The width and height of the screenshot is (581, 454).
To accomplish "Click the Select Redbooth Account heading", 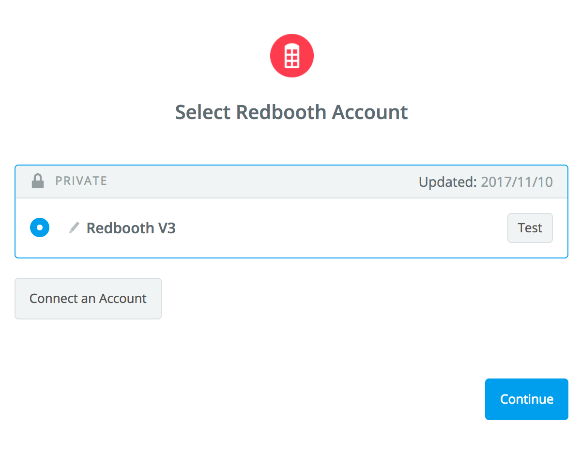I will click(x=291, y=112).
